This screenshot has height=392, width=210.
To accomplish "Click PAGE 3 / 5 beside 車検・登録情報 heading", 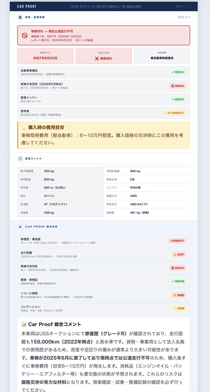I will coord(184,17).
